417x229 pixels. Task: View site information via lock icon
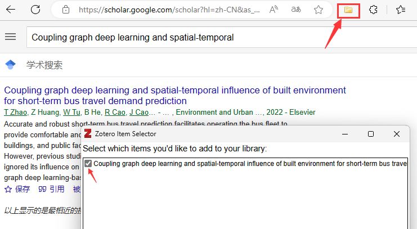[x=66, y=10]
